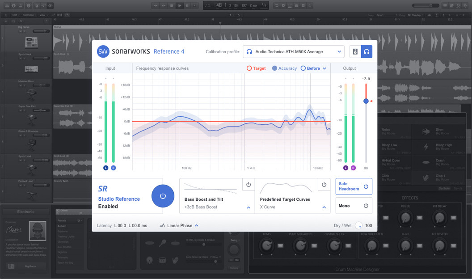Click the clap hand icon in Drummer editor

click(175, 260)
